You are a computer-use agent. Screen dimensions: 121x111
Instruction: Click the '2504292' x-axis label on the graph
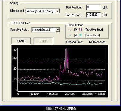tap(70, 94)
